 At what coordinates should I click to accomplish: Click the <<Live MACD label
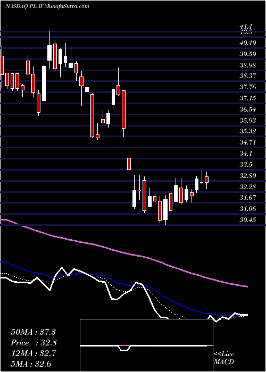[x=224, y=358]
